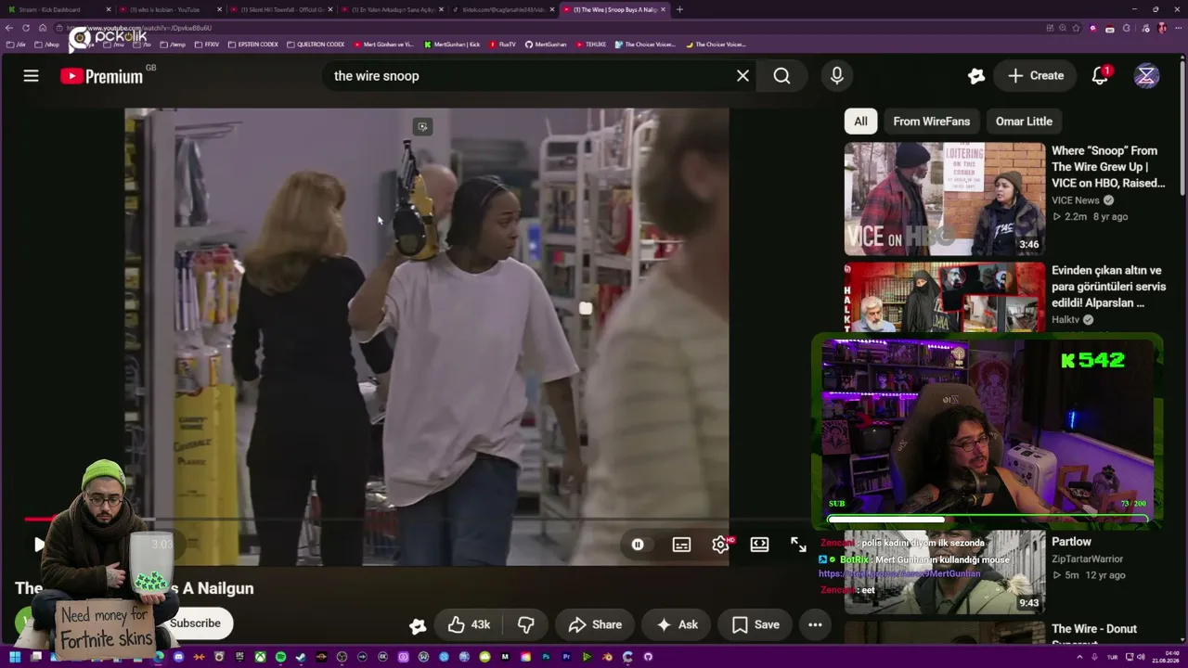This screenshot has width=1188, height=668.
Task: Open the account avatar menu
Action: pos(1146,76)
